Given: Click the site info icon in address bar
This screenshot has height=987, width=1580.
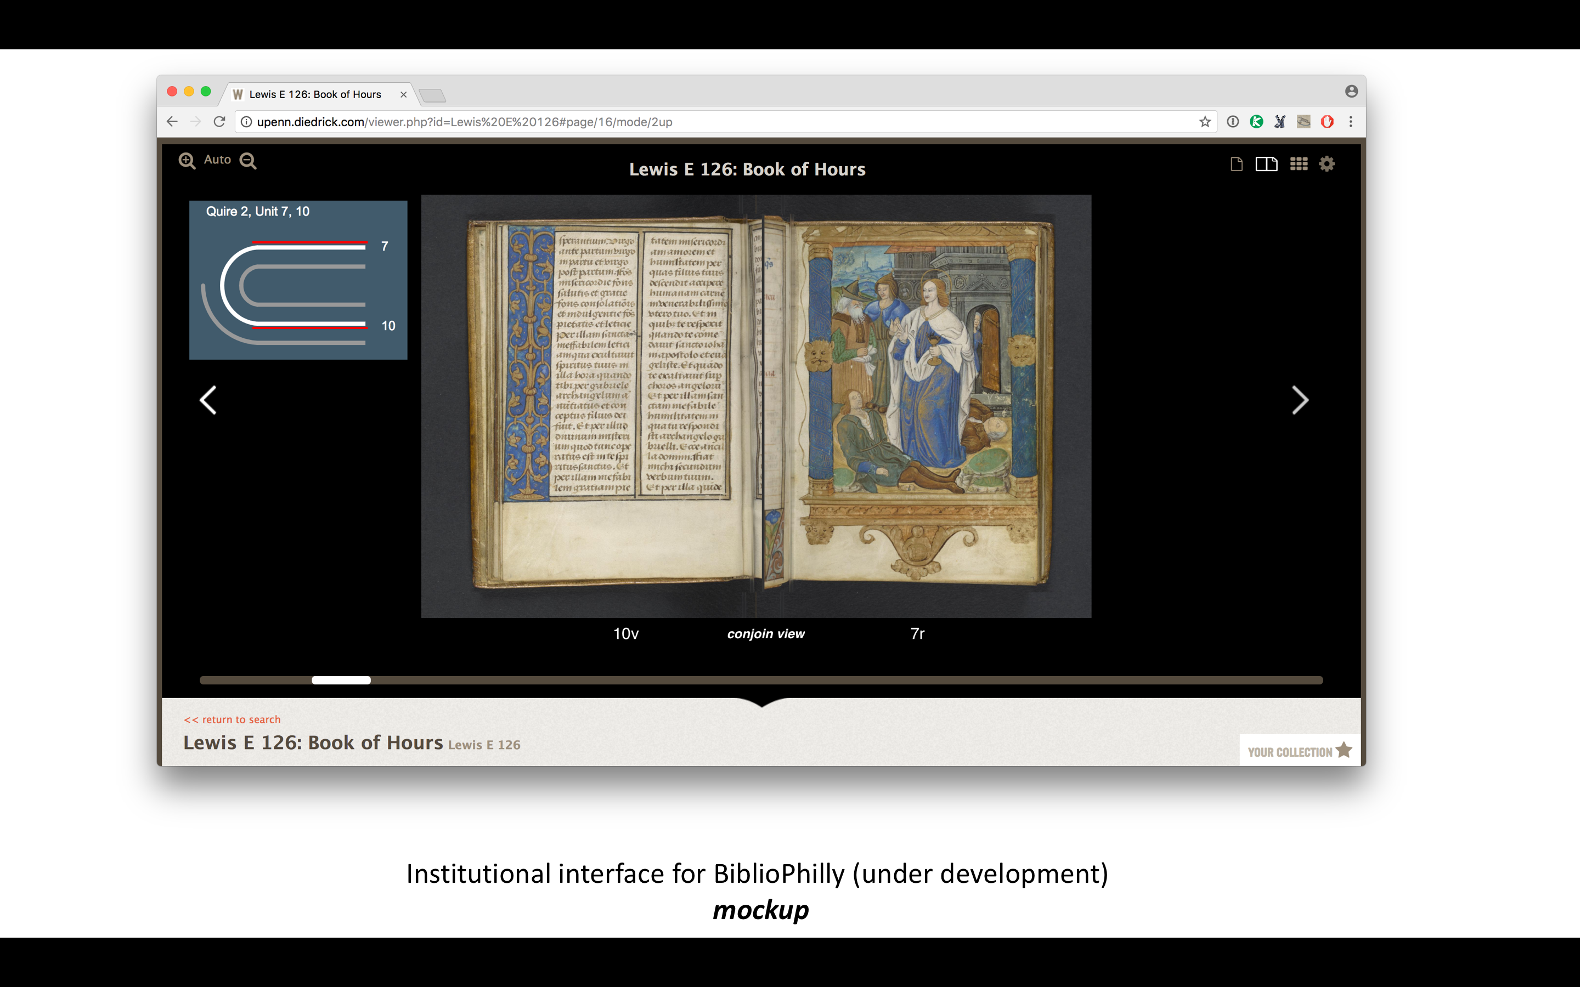Looking at the screenshot, I should [x=246, y=122].
